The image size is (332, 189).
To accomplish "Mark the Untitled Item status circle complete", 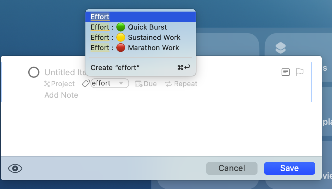I will point(34,72).
